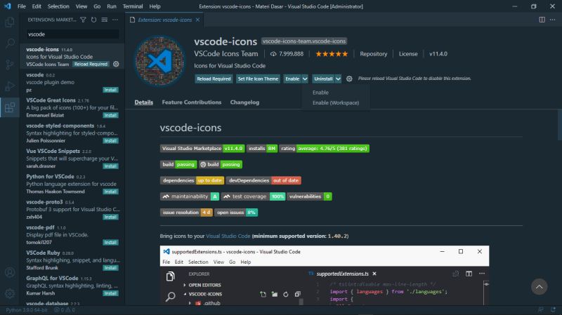Open the Visual Studio Code link
Screen dimensions: 562x315
tap(228, 236)
